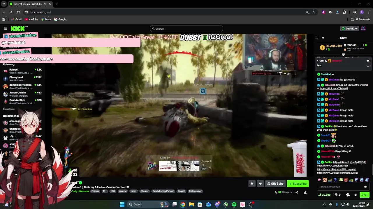Expand the pinned message chevron
This screenshot has width=373, height=209.
pos(368,66)
